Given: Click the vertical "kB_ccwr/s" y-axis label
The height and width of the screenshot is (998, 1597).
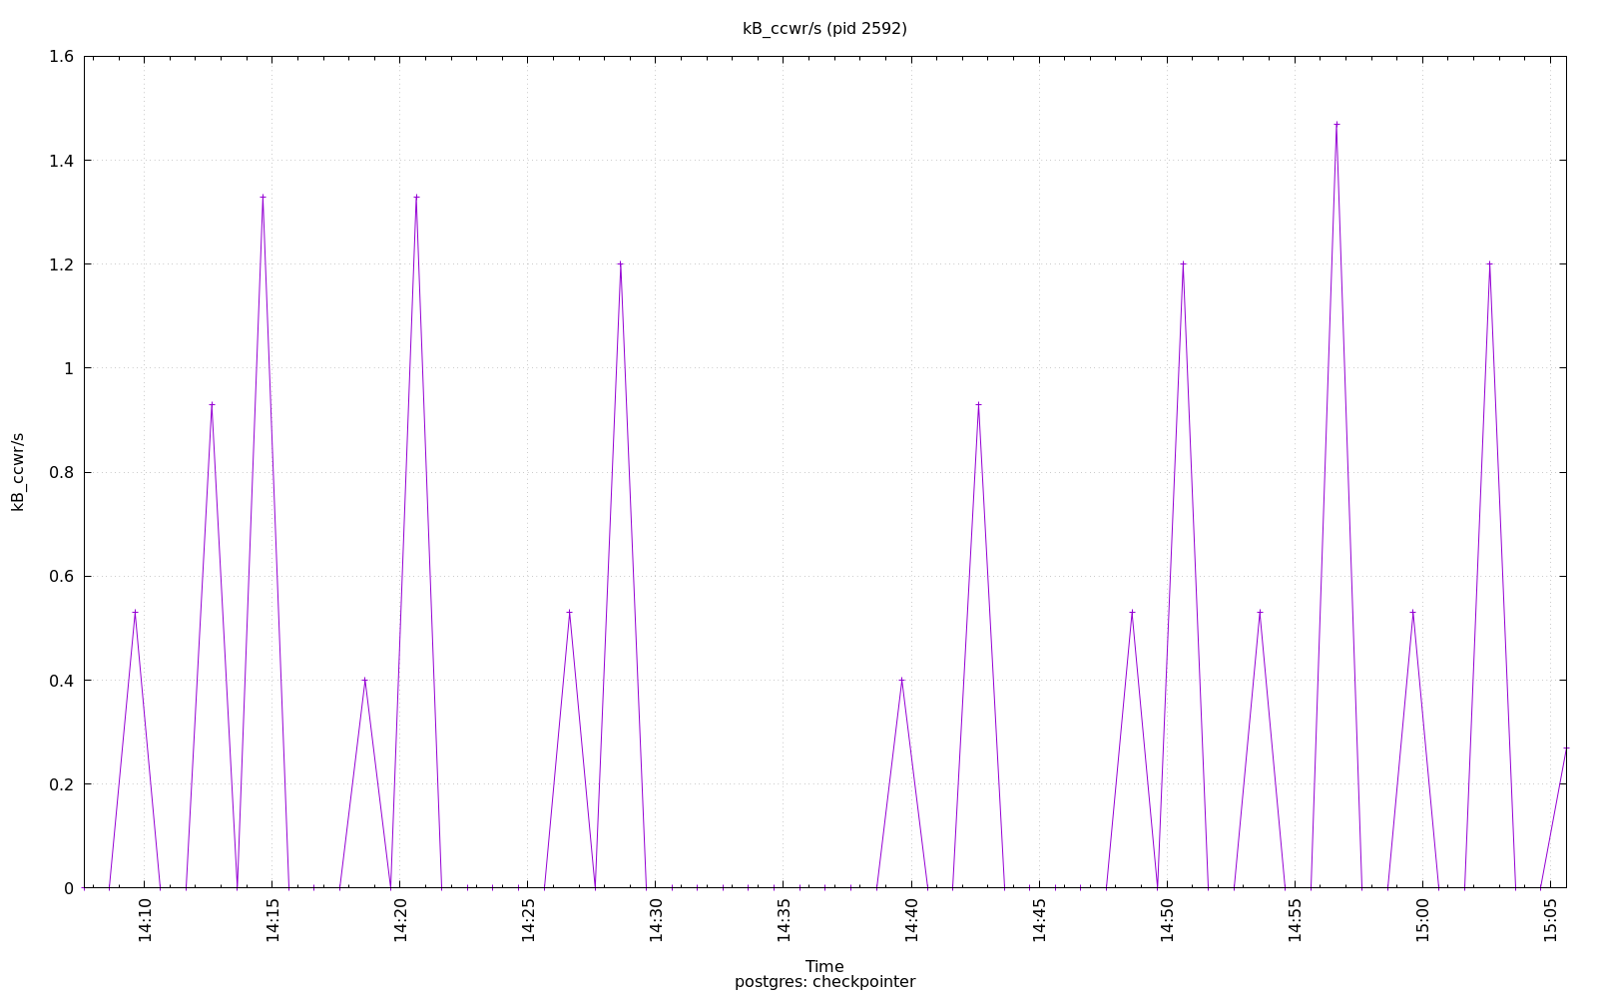Looking at the screenshot, I should pyautogui.click(x=18, y=472).
